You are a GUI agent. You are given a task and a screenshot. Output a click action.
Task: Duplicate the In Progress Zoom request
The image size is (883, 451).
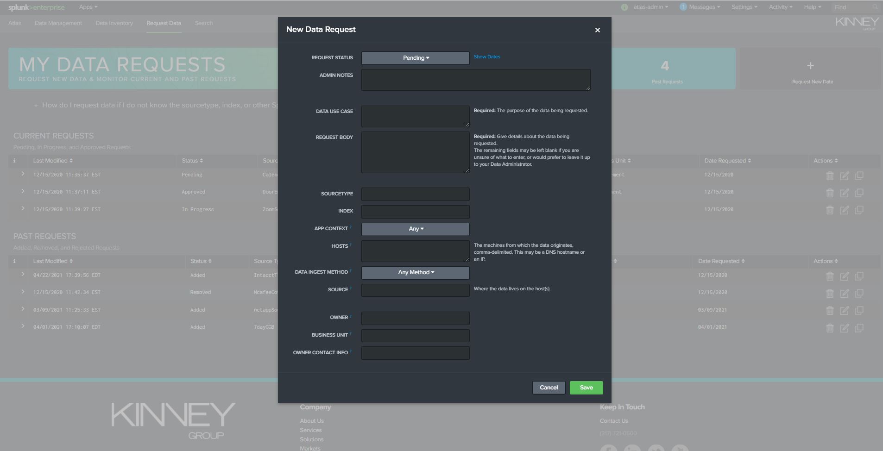pos(860,210)
